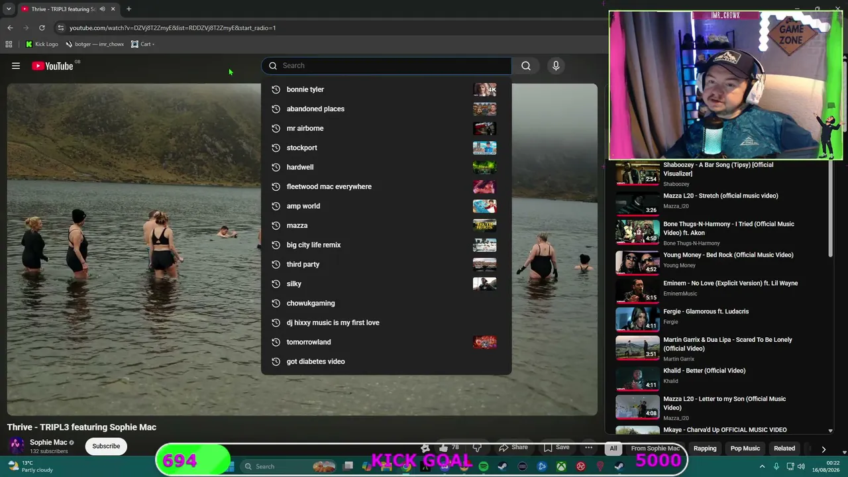This screenshot has height=477, width=848.
Task: Open the Kick Logo bookmark
Action: click(x=42, y=44)
